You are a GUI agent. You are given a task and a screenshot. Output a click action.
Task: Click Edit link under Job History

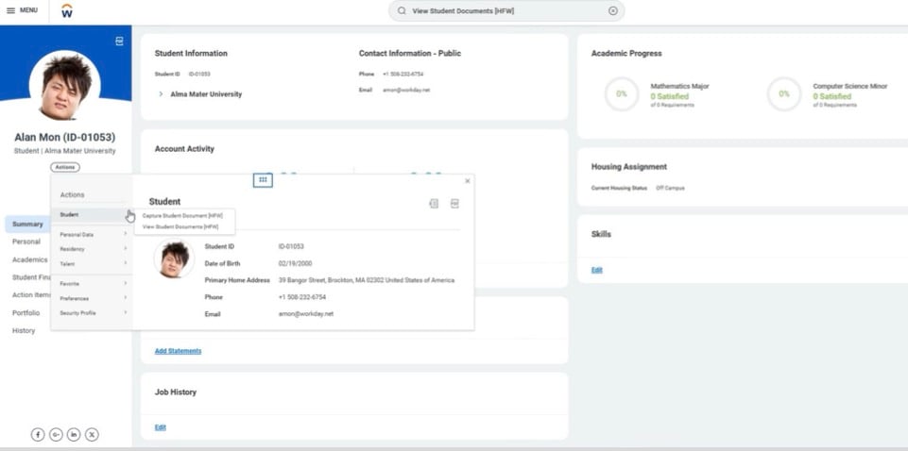click(161, 427)
